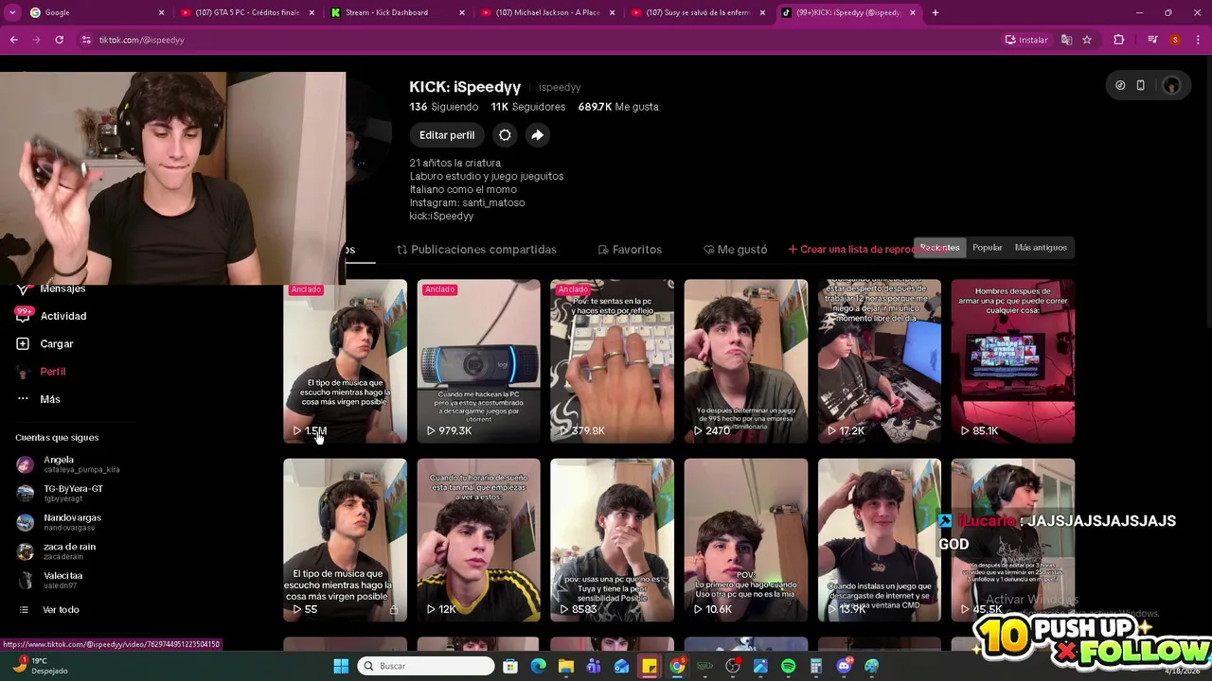The width and height of the screenshot is (1212, 681).
Task: Go back to previous page
Action: tap(13, 40)
